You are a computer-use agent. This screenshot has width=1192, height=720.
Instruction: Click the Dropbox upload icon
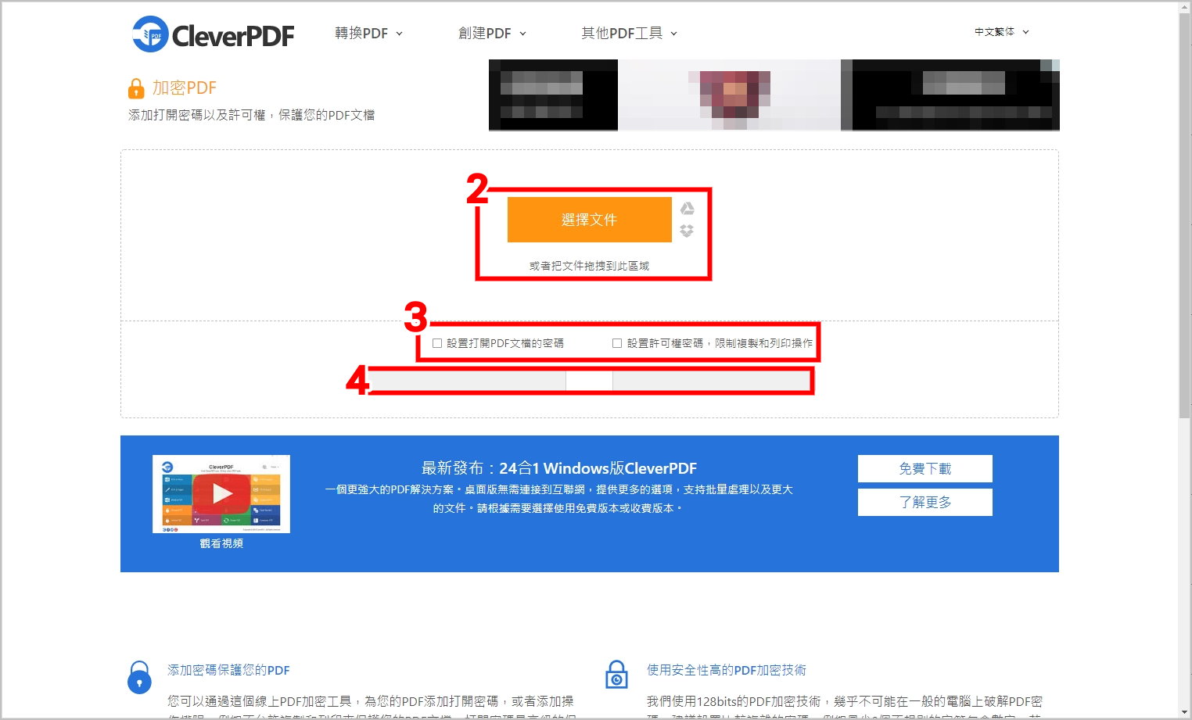[687, 231]
